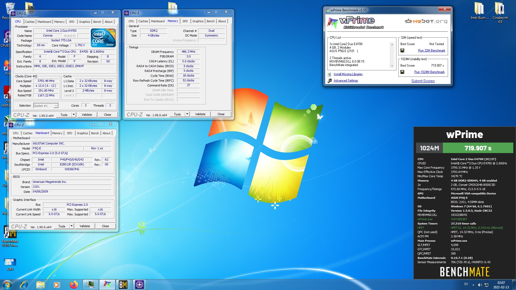Click Close button in Memory CPU-Z window

(x=221, y=114)
